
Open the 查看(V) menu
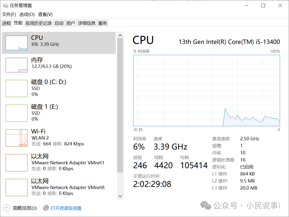pyautogui.click(x=45, y=14)
